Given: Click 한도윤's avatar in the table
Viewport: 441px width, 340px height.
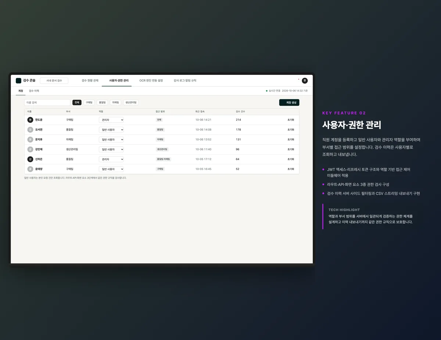Looking at the screenshot, I should click(x=30, y=120).
